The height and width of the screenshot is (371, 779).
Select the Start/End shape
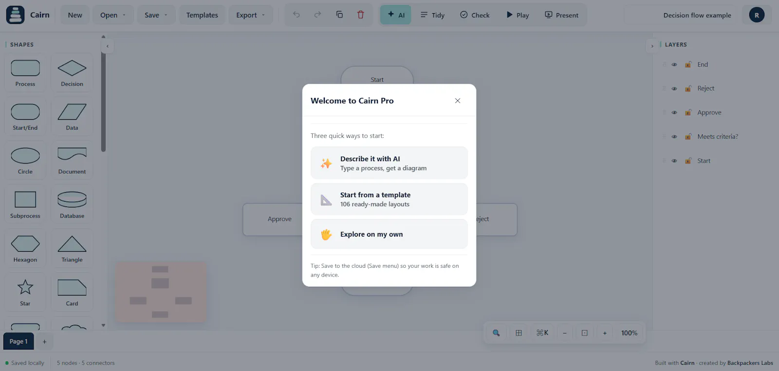coord(25,116)
